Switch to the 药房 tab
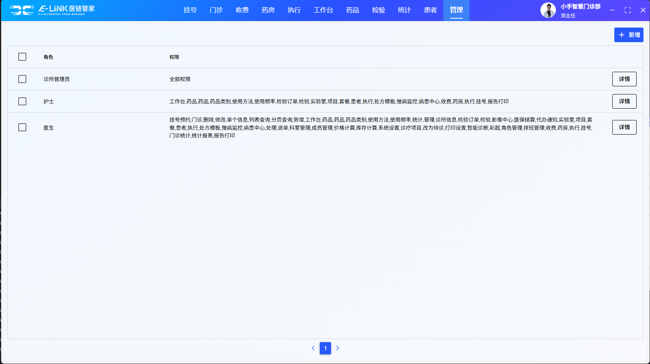 coord(268,10)
